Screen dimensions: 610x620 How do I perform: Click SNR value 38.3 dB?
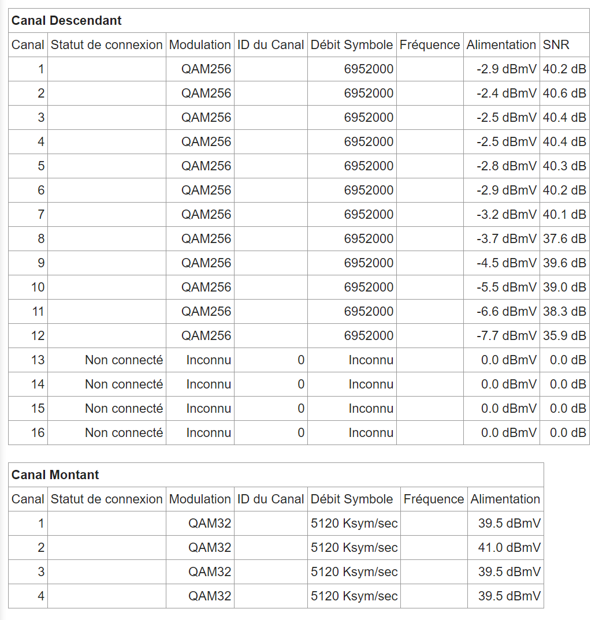[x=564, y=311]
